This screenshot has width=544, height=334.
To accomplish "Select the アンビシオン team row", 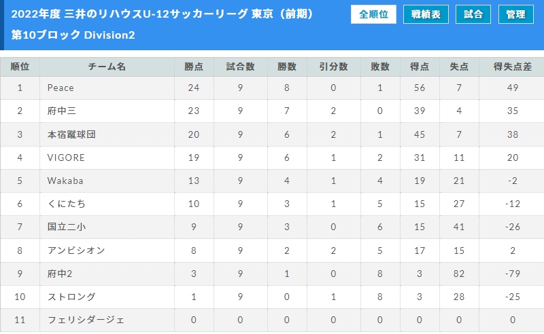I will click(272, 250).
